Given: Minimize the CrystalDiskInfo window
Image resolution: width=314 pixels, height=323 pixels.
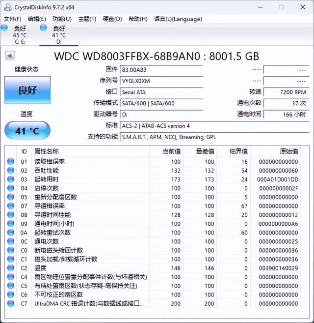Looking at the screenshot, I should coord(261,7).
